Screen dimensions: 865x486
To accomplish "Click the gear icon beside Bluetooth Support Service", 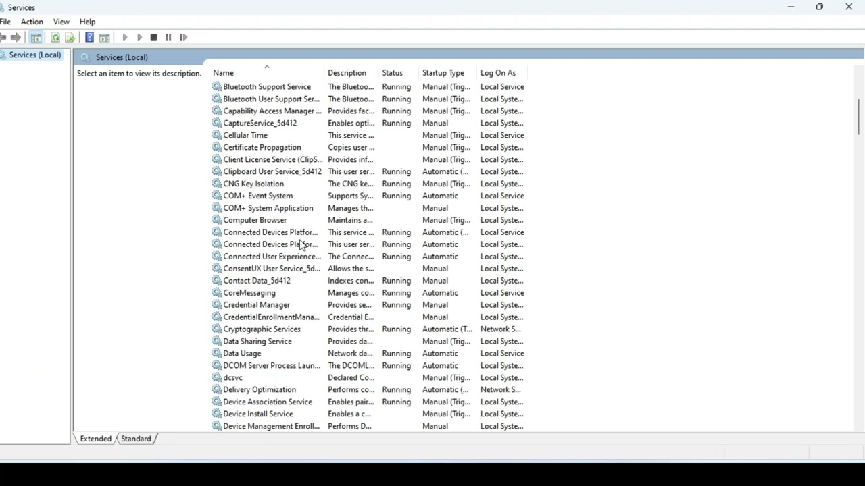I will pyautogui.click(x=216, y=86).
